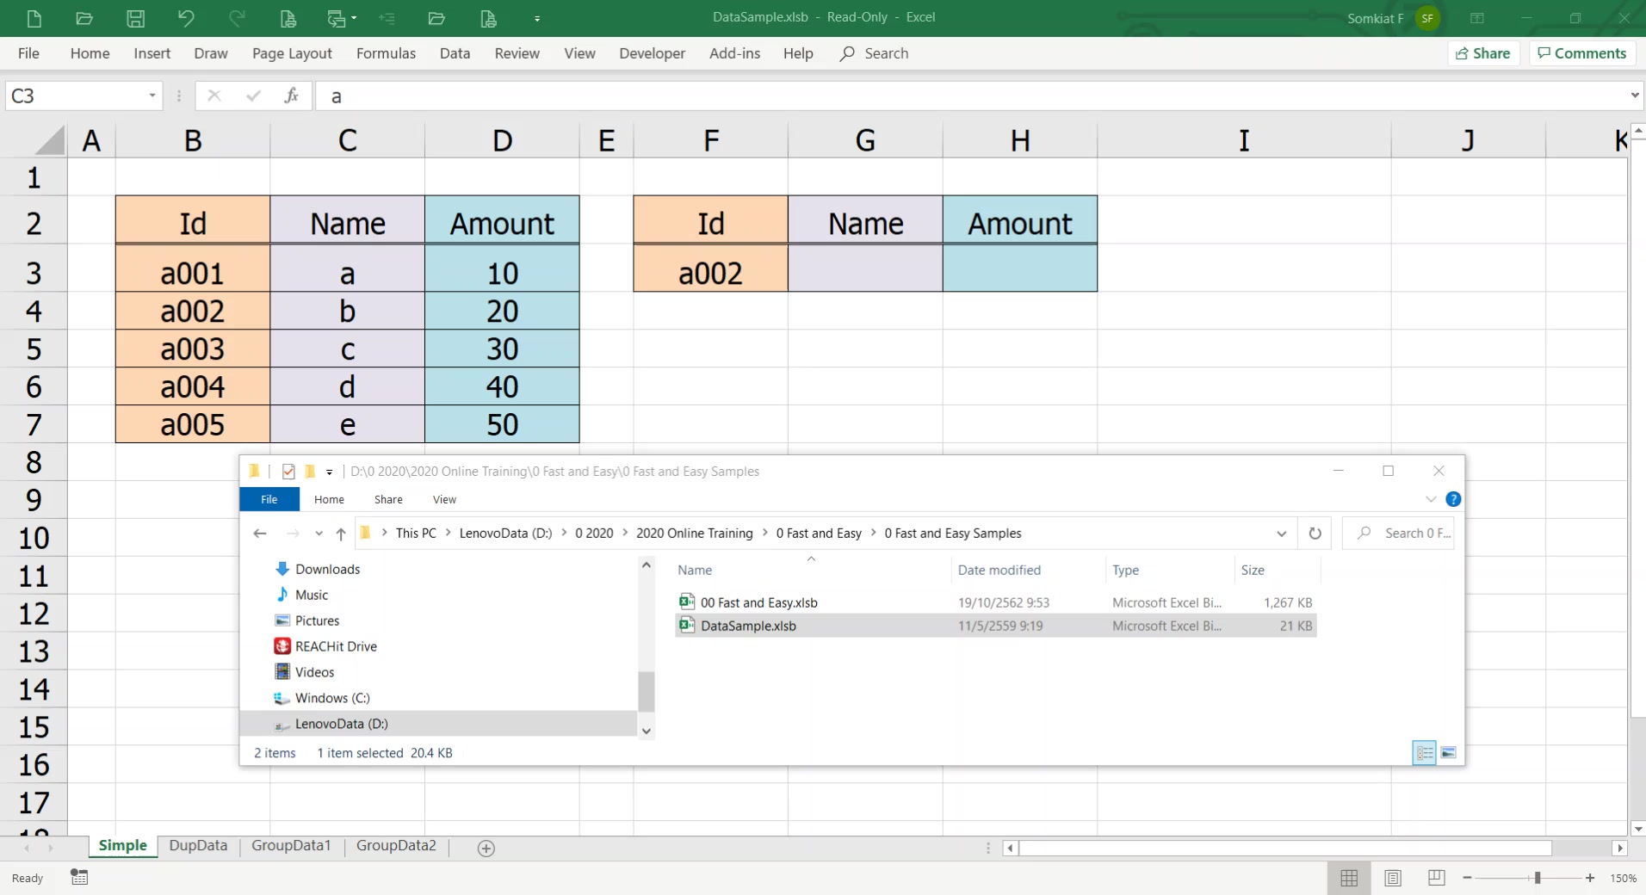The image size is (1646, 895).
Task: Click the horizontal scrollbar in Excel
Action: [1286, 848]
